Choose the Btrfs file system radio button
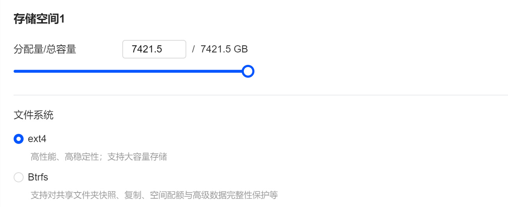The width and height of the screenshot is (508, 207). coord(18,177)
